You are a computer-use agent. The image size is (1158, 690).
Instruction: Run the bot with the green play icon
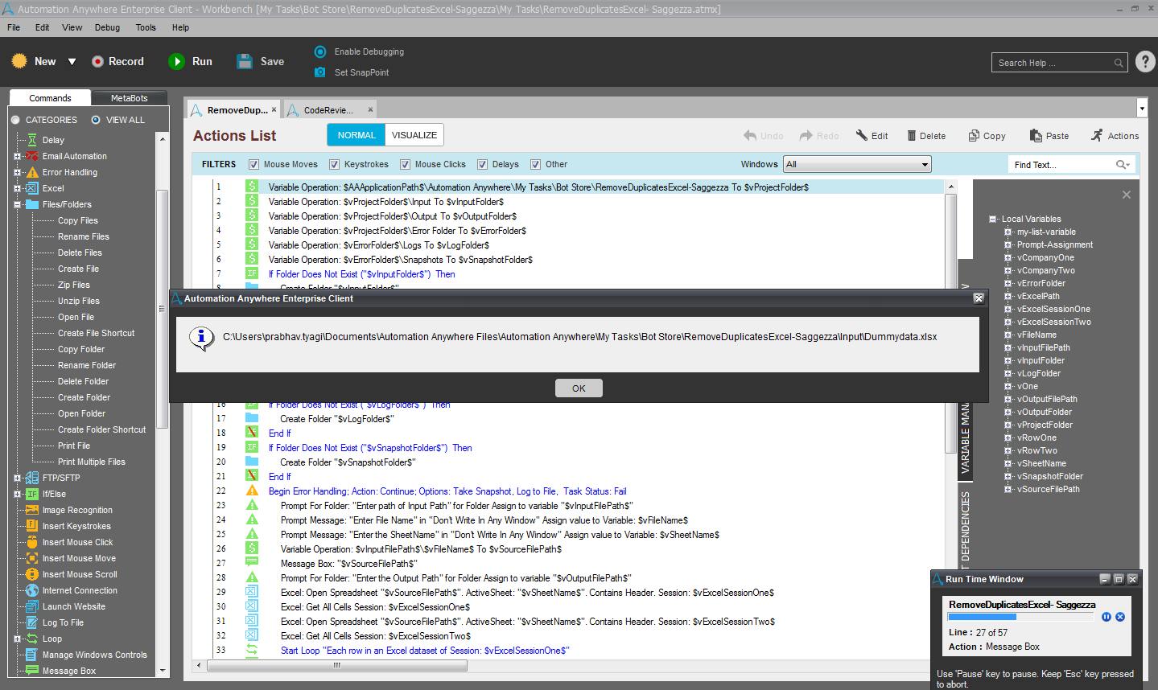[176, 61]
